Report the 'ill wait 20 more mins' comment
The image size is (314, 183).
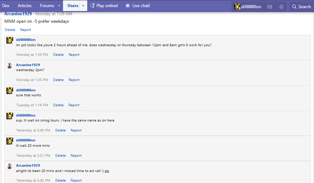pyautogui.click(x=76, y=155)
